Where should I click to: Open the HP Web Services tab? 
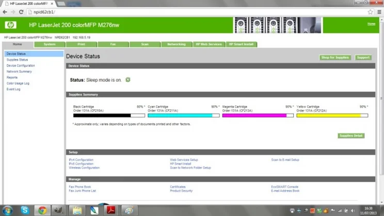[209, 44]
